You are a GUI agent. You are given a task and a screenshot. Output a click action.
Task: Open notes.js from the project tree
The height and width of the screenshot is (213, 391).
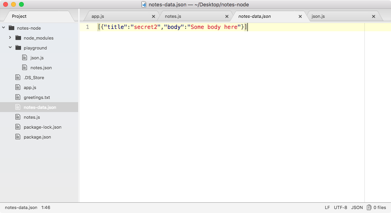[32, 117]
